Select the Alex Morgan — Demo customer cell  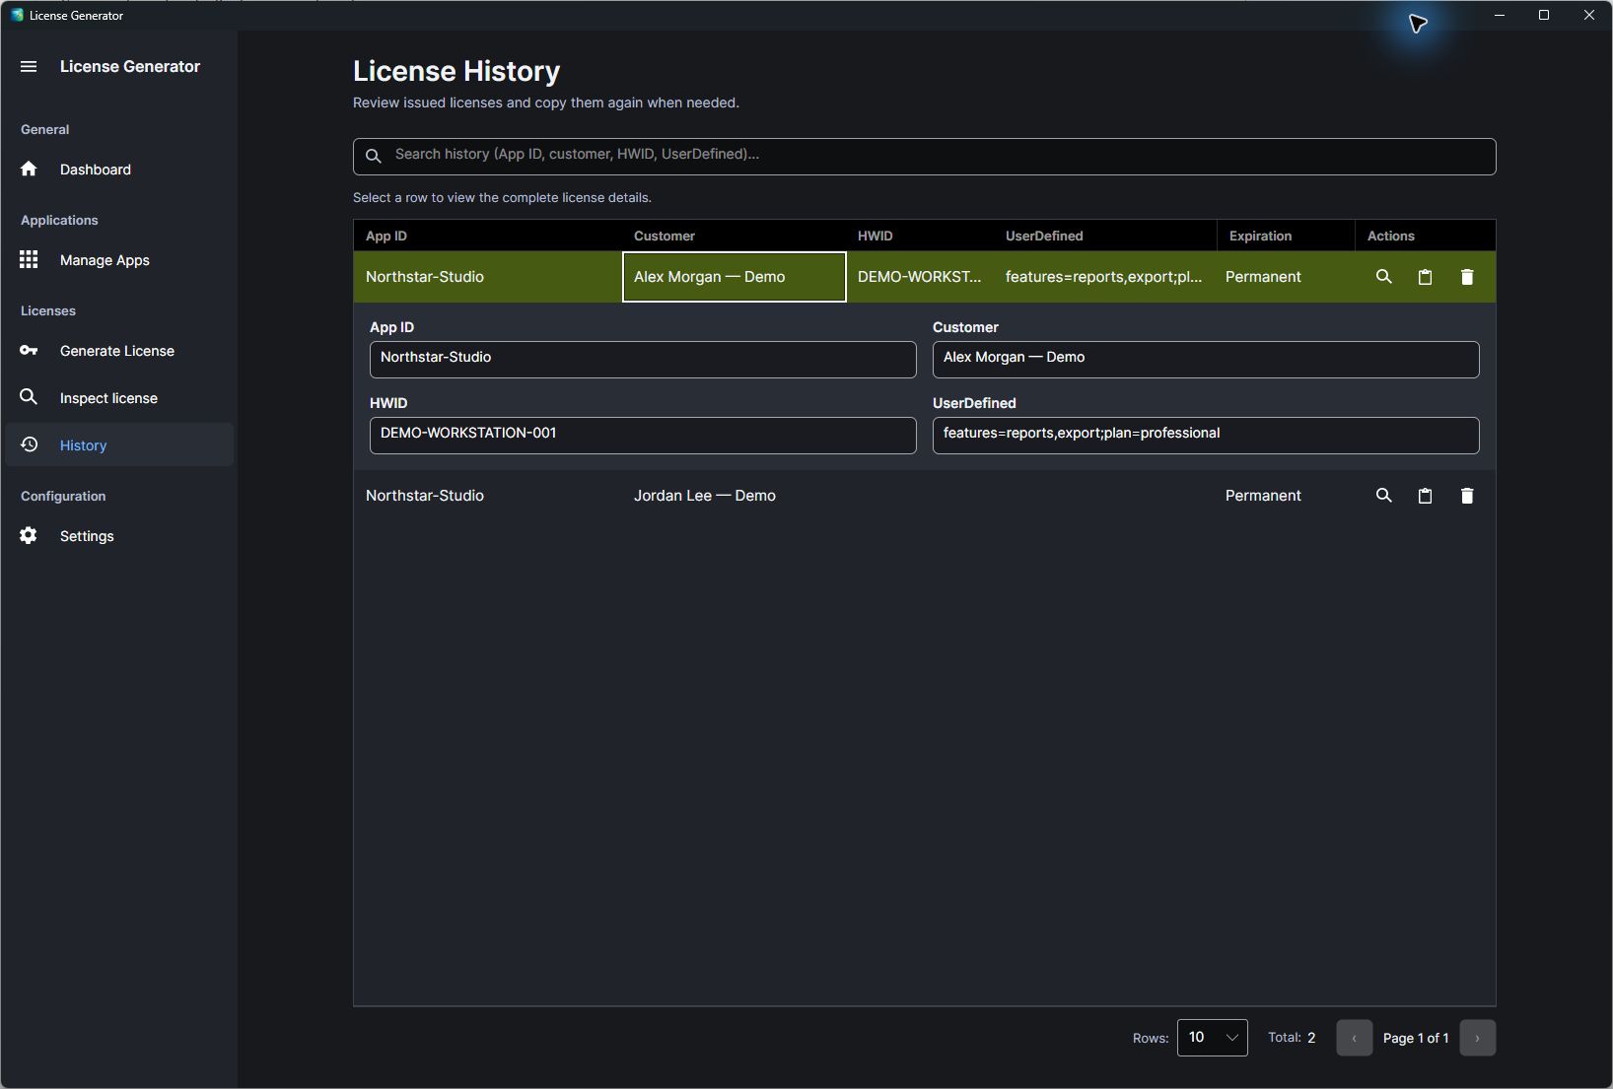(735, 277)
